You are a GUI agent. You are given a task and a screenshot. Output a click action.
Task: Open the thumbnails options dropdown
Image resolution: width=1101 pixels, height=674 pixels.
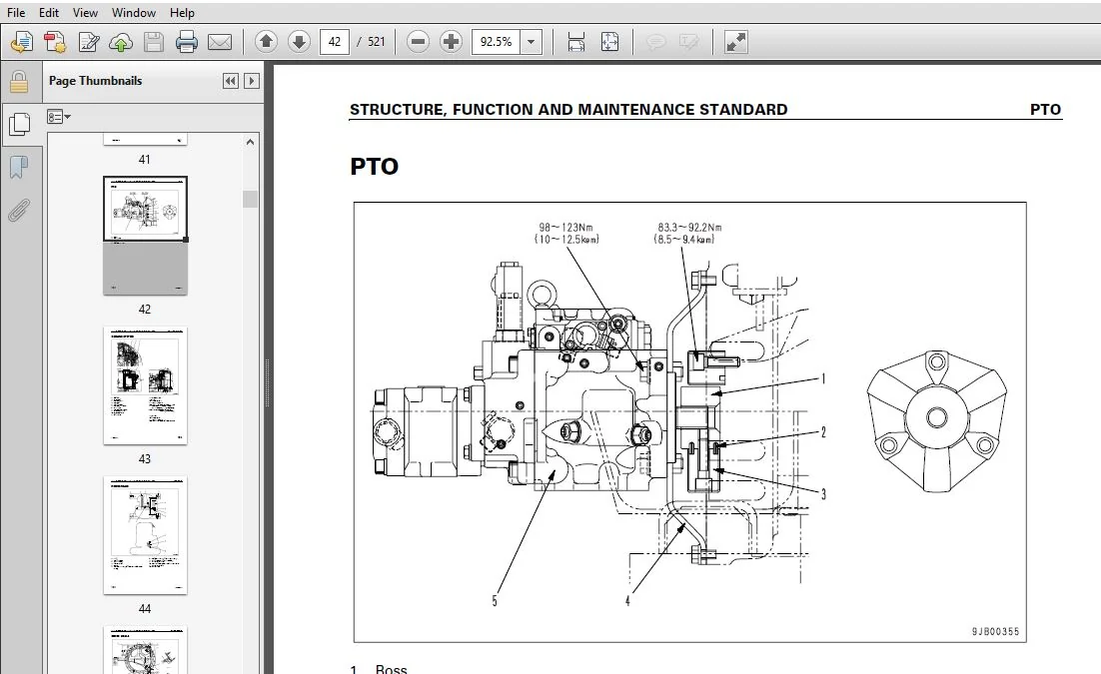tap(58, 117)
